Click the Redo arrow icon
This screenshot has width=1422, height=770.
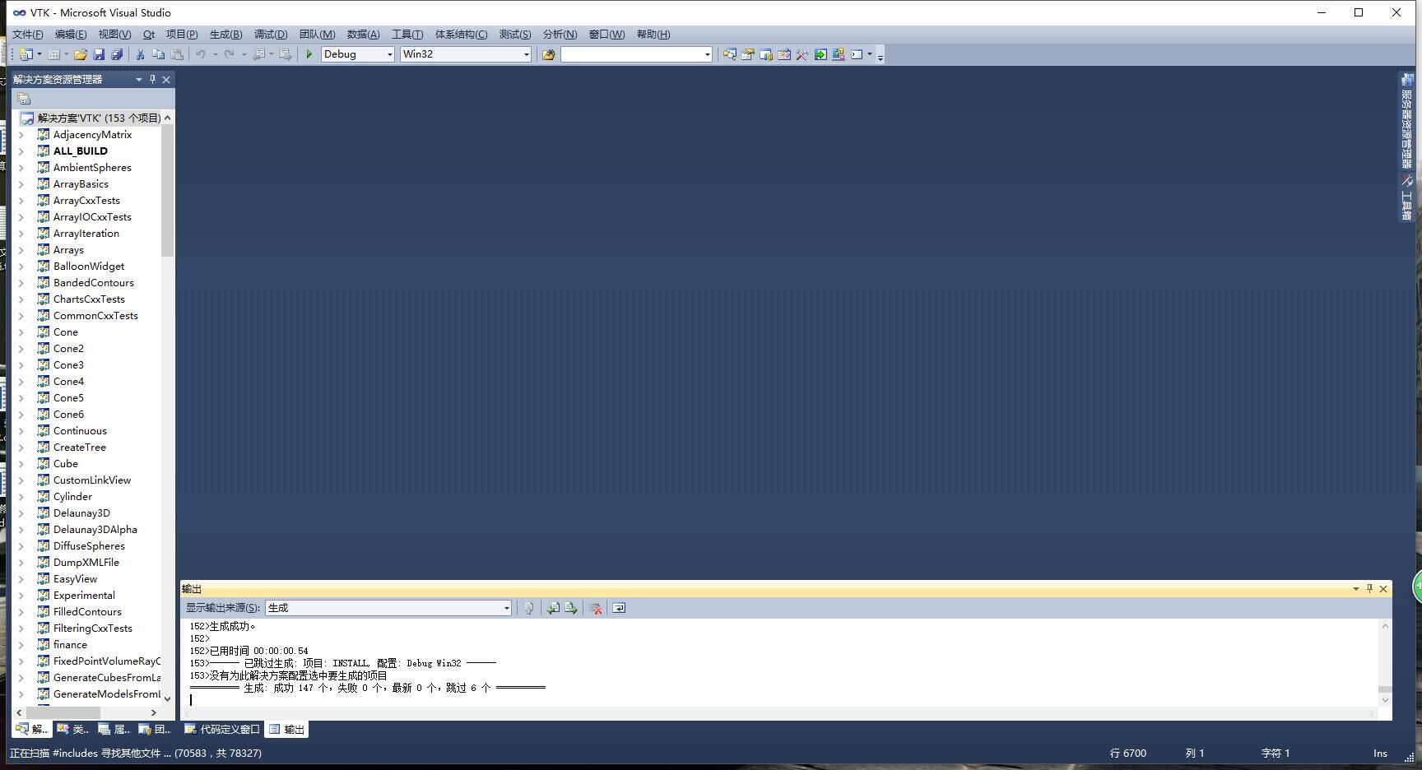click(x=230, y=54)
